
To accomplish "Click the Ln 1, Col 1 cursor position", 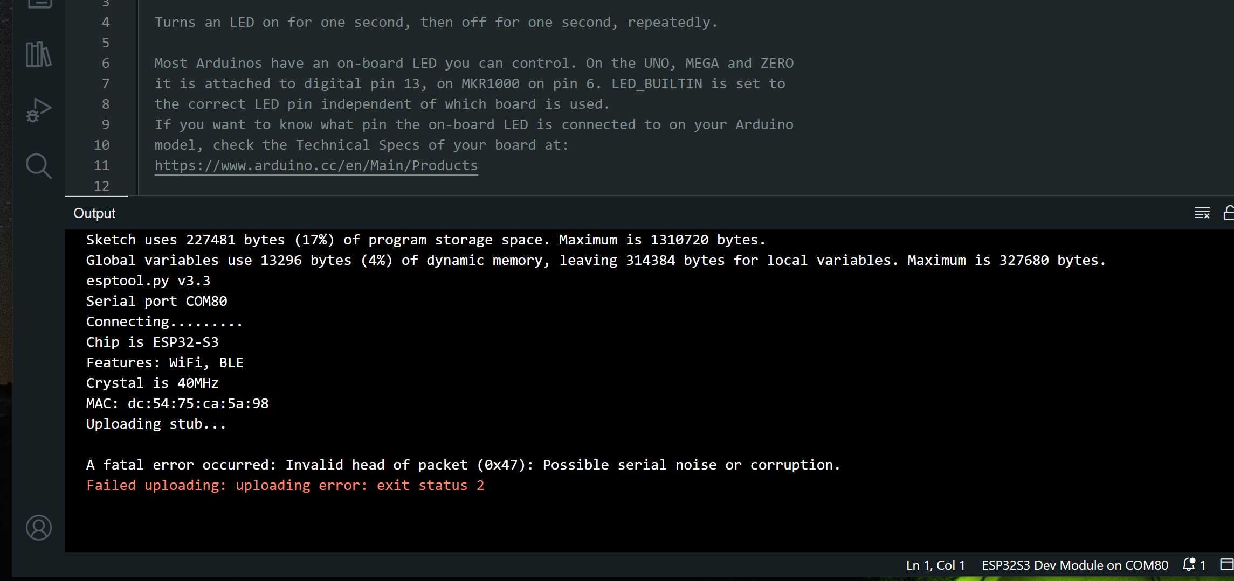I will (935, 565).
